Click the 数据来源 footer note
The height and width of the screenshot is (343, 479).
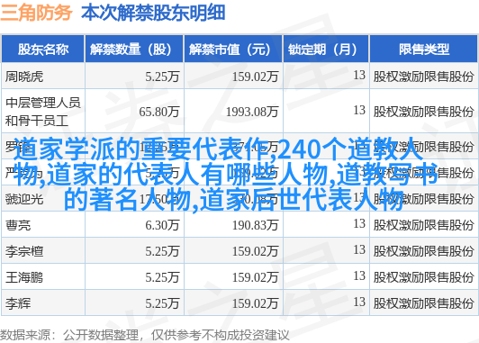click(144, 335)
